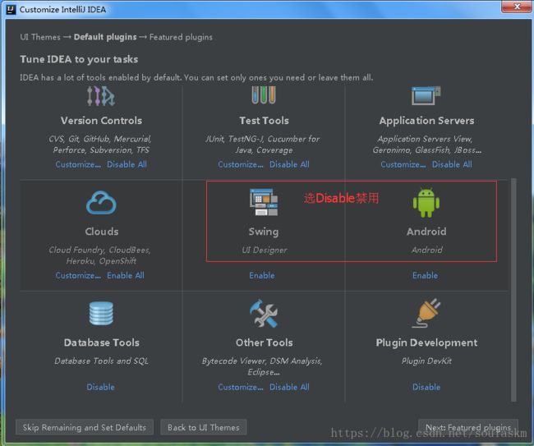Image resolution: width=534 pixels, height=446 pixels.
Task: Click 'Tune IDEA to your tasks' title
Action: [79, 59]
